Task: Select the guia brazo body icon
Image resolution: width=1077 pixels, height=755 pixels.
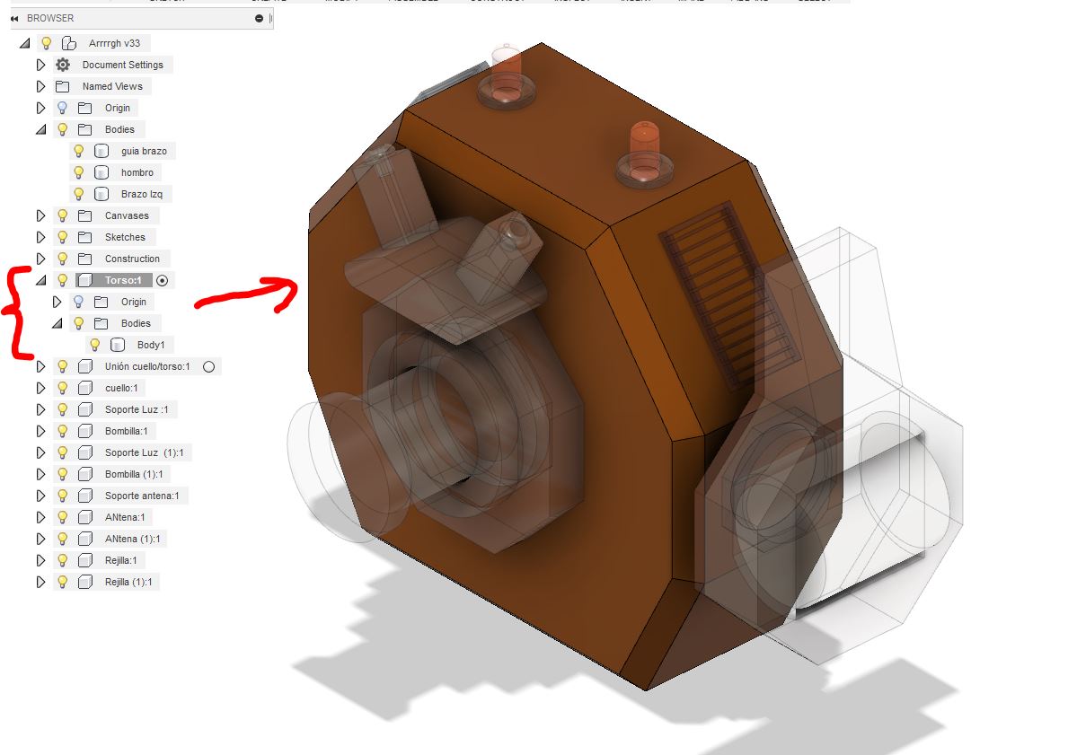Action: point(102,151)
